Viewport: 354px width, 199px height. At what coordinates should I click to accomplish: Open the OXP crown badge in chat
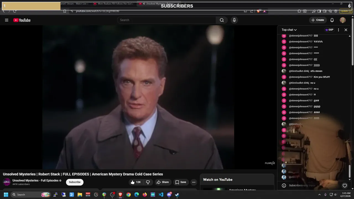point(329,30)
